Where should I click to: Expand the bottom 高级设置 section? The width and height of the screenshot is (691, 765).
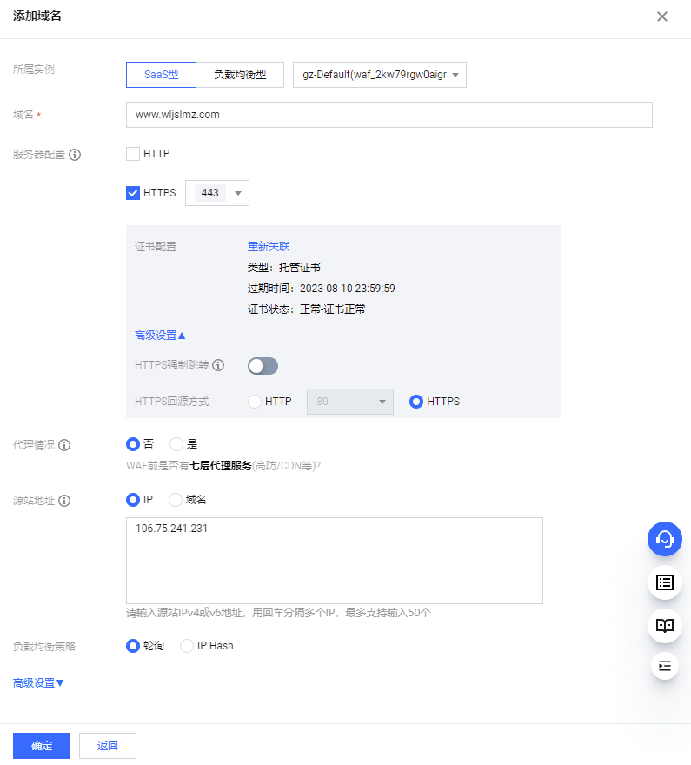(x=38, y=682)
